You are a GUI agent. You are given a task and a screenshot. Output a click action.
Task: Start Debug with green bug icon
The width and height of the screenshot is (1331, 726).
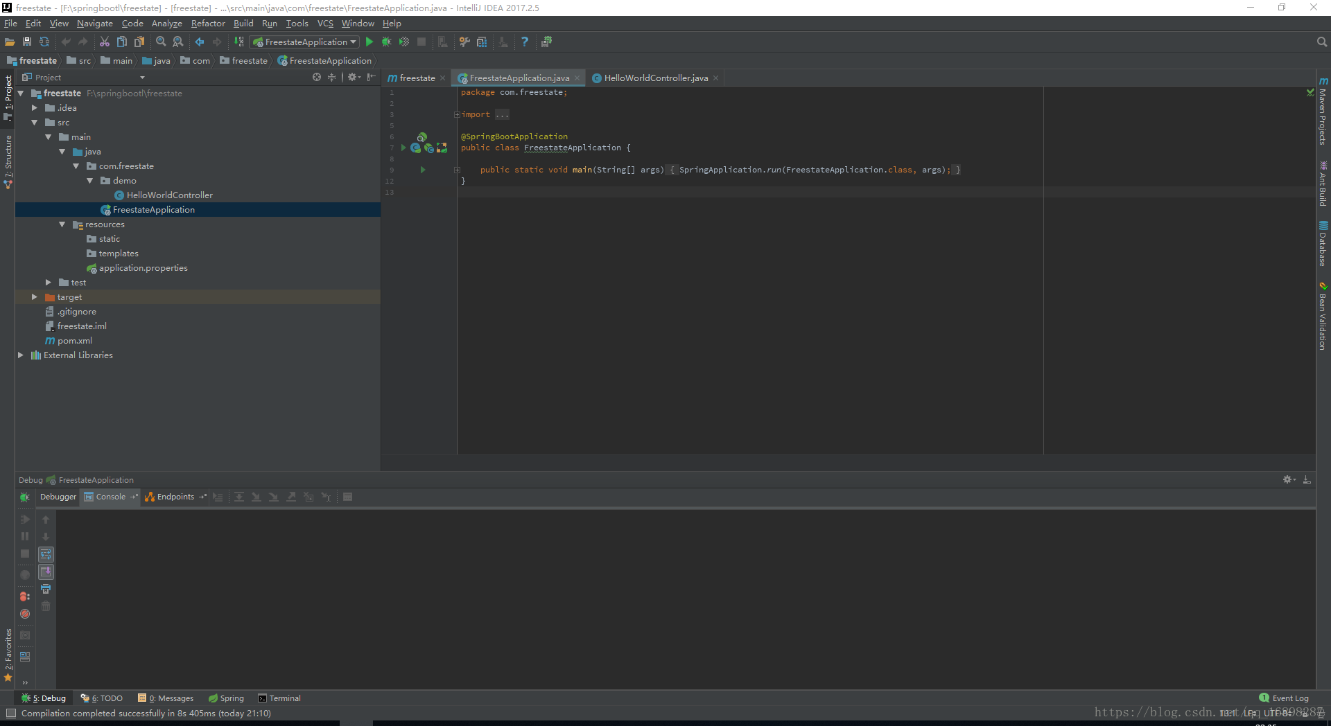[x=387, y=42]
